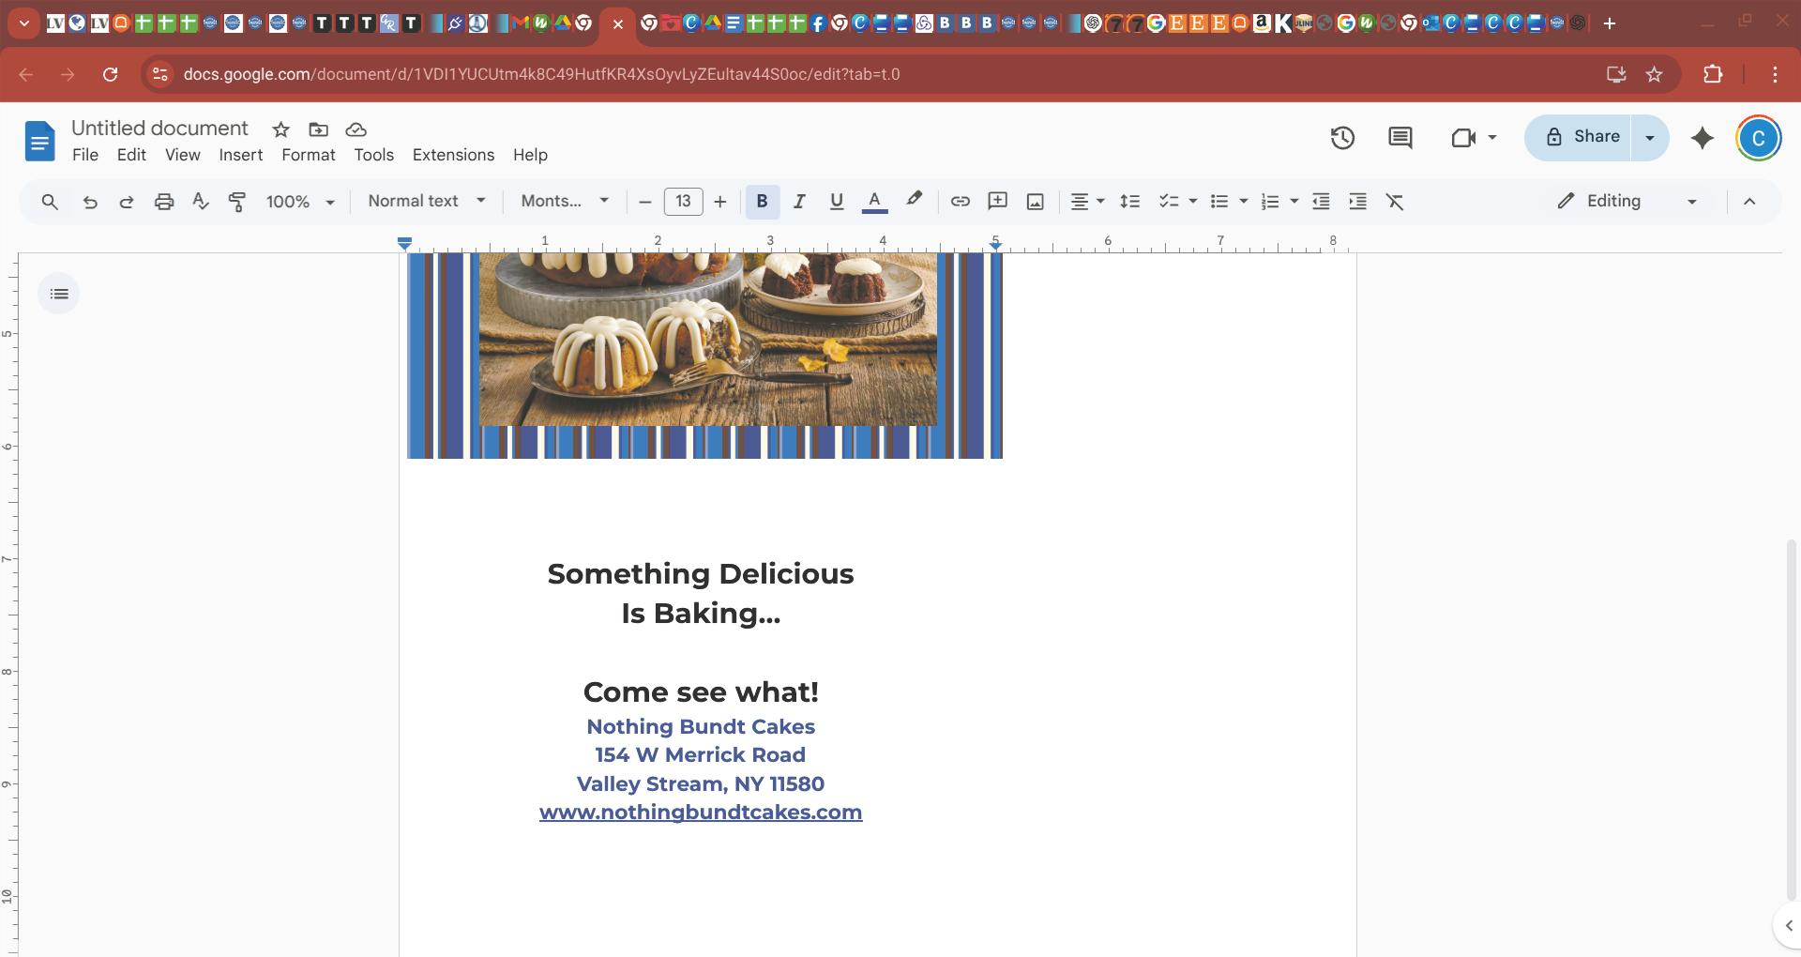Open line and paragraph spacing
1801x957 pixels.
(1129, 202)
